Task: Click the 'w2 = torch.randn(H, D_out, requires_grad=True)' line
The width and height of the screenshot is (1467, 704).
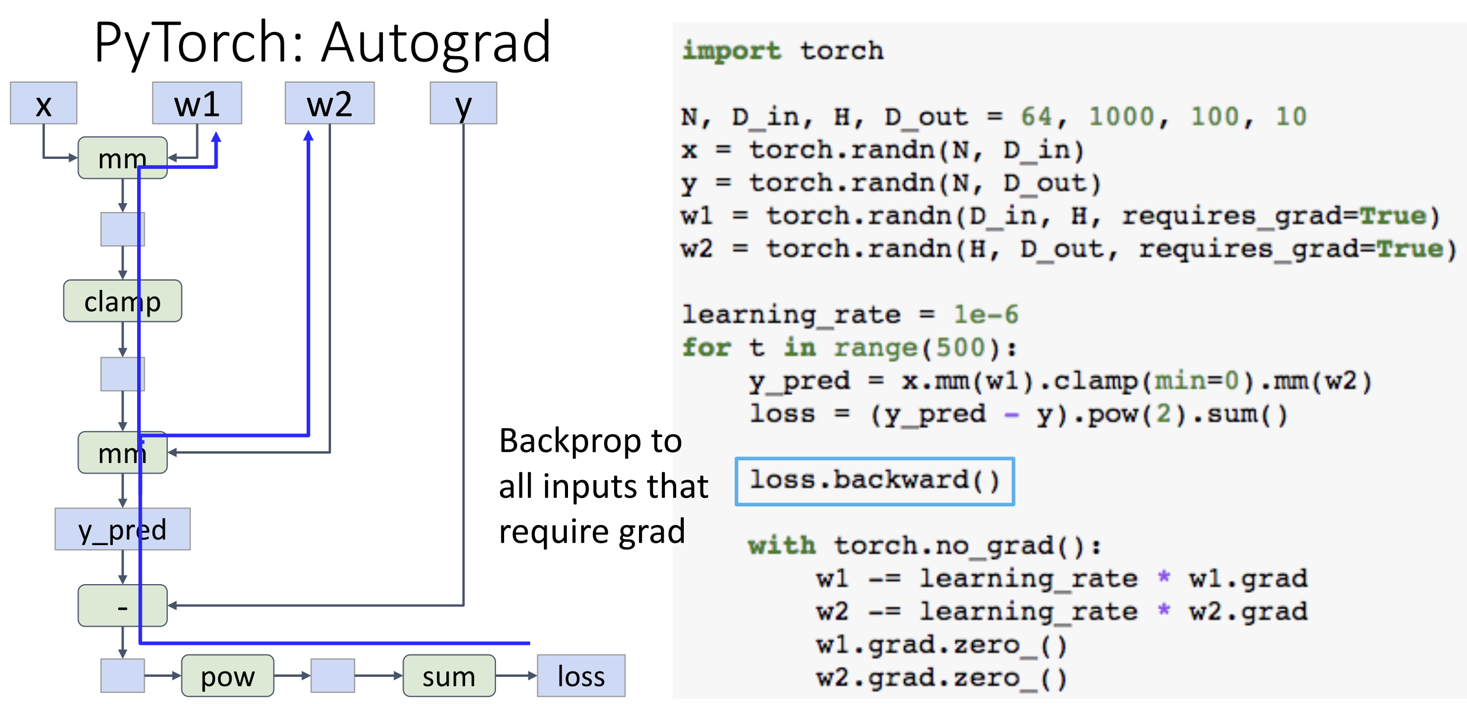Action: (x=1069, y=249)
